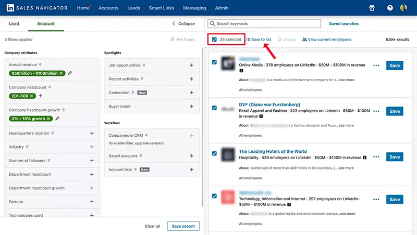
Task: Pin the Company headcount filter
Action: pos(50,87)
